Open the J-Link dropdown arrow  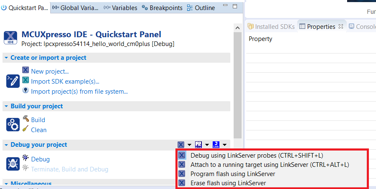pyautogui.click(x=224, y=145)
